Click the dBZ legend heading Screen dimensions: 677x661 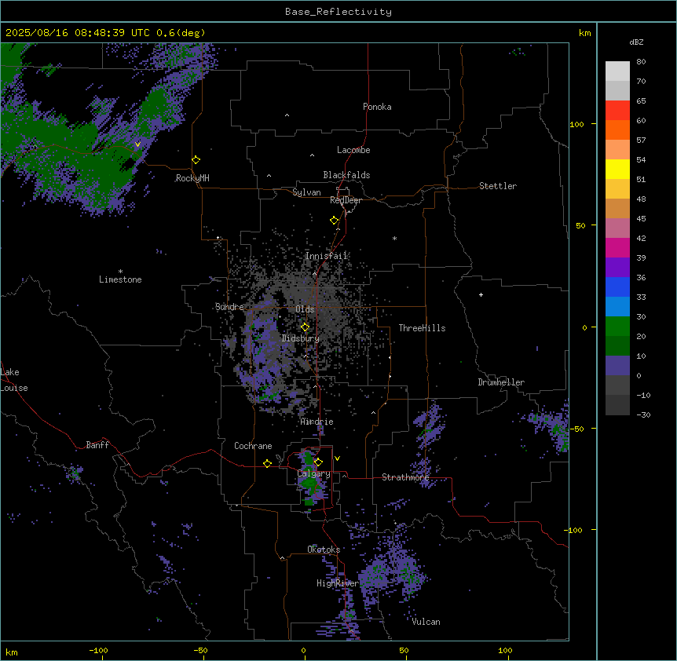point(636,42)
